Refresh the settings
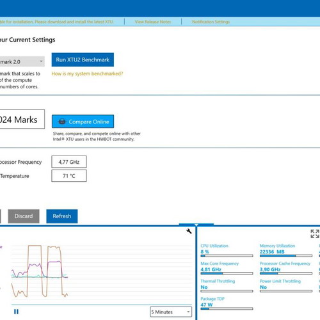Screen dimensions: 320x320 62,216
